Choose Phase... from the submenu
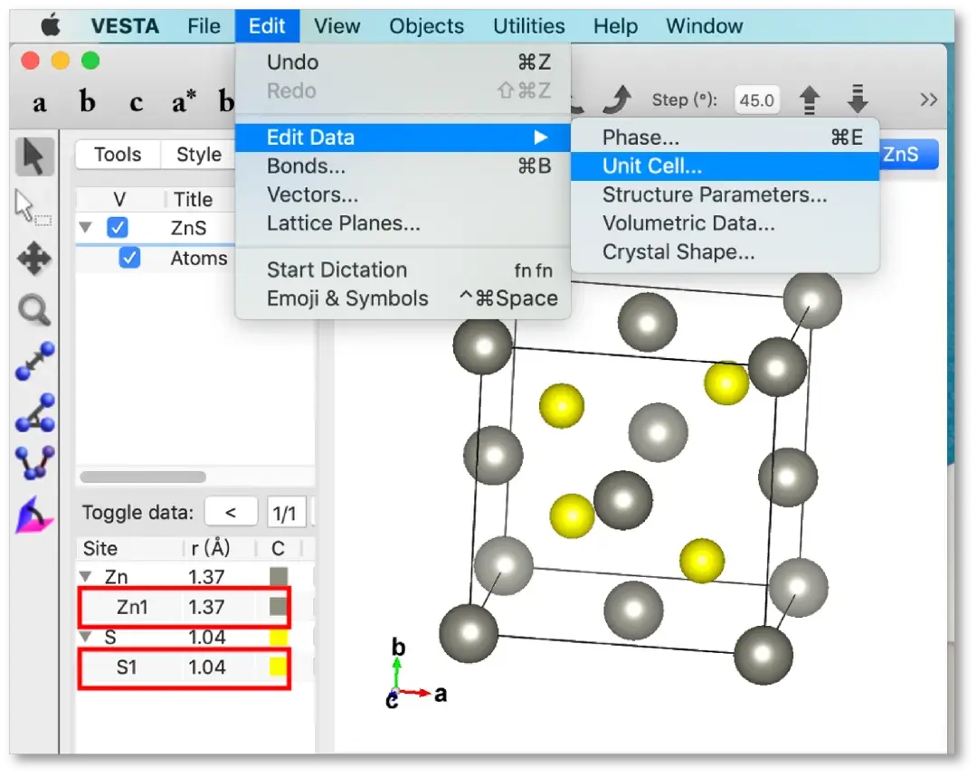The image size is (977, 776). pos(726,137)
